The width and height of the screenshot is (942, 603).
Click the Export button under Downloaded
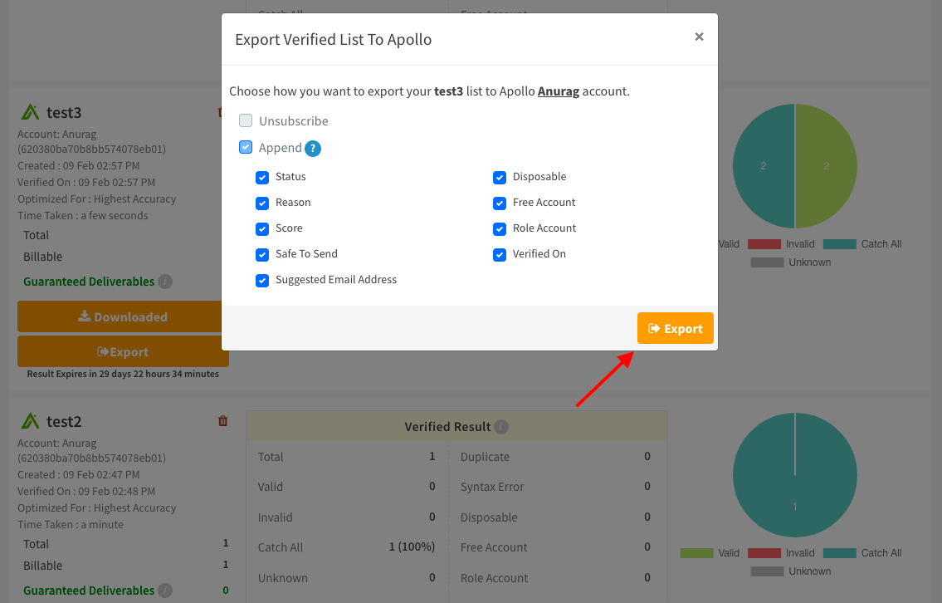point(123,351)
